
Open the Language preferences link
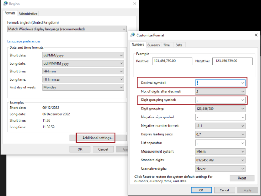coord(24,41)
